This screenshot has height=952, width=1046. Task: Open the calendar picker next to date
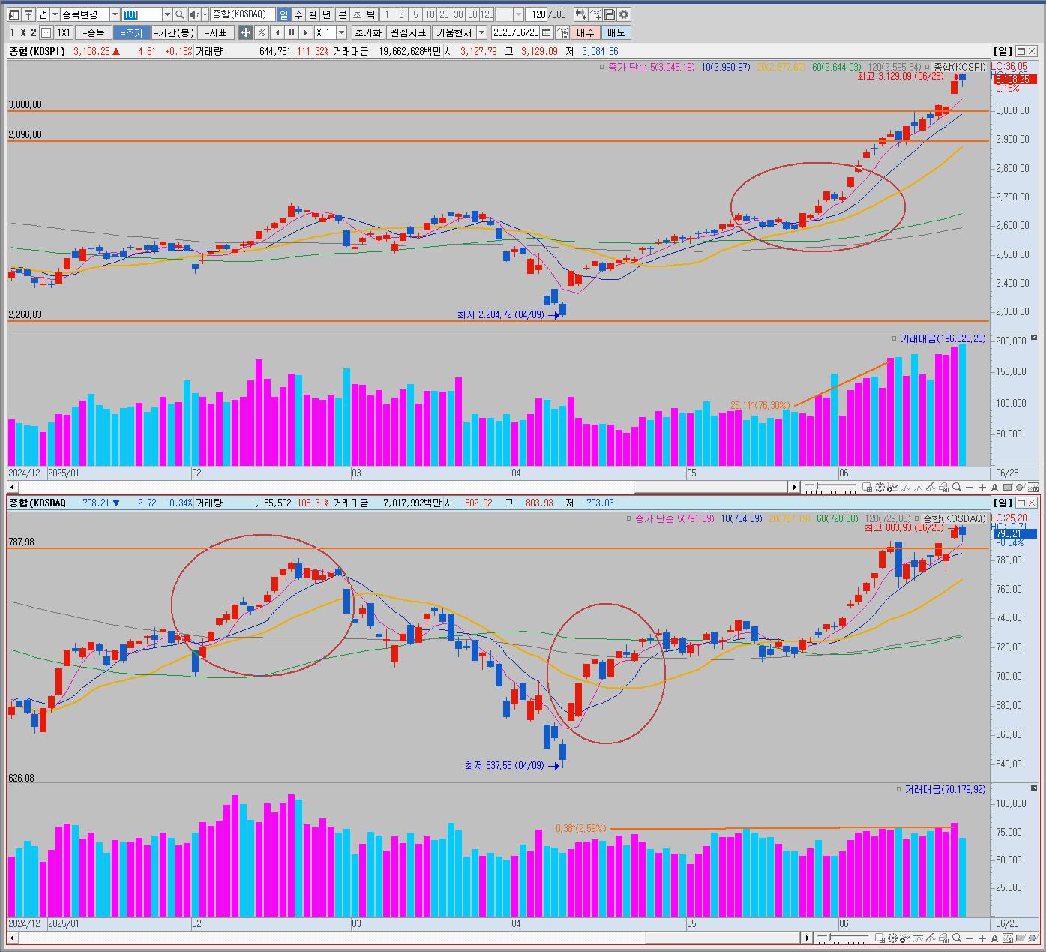547,32
